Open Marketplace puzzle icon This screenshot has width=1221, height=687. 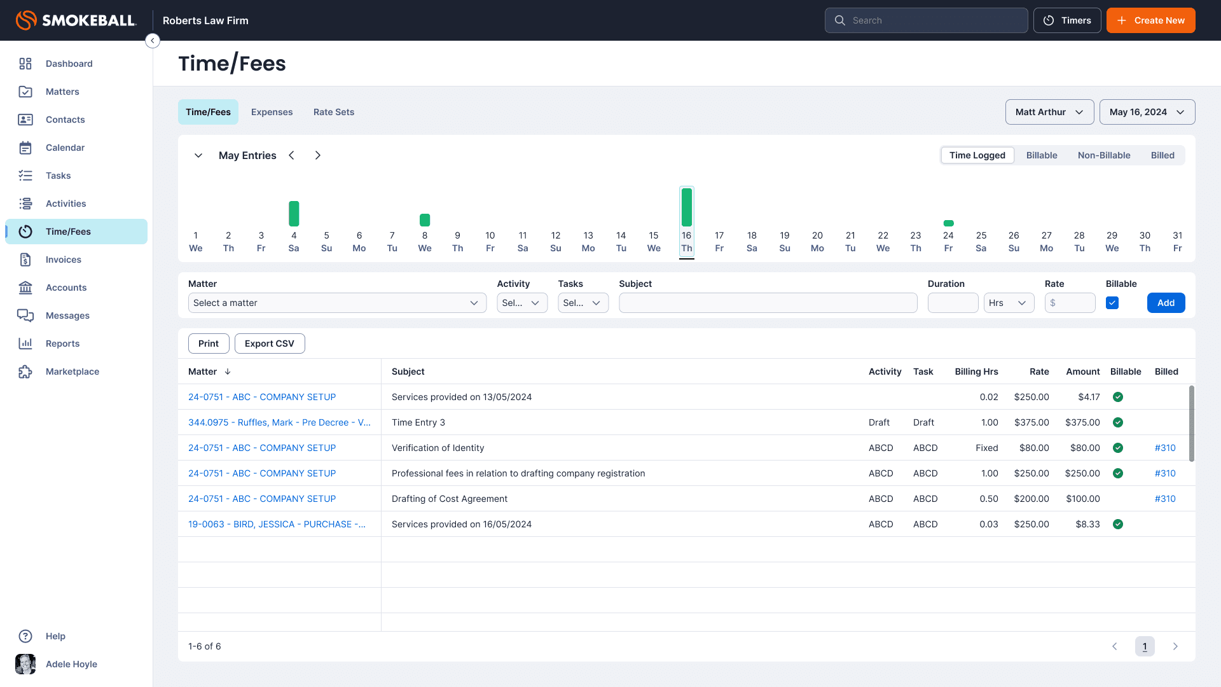[x=25, y=371]
